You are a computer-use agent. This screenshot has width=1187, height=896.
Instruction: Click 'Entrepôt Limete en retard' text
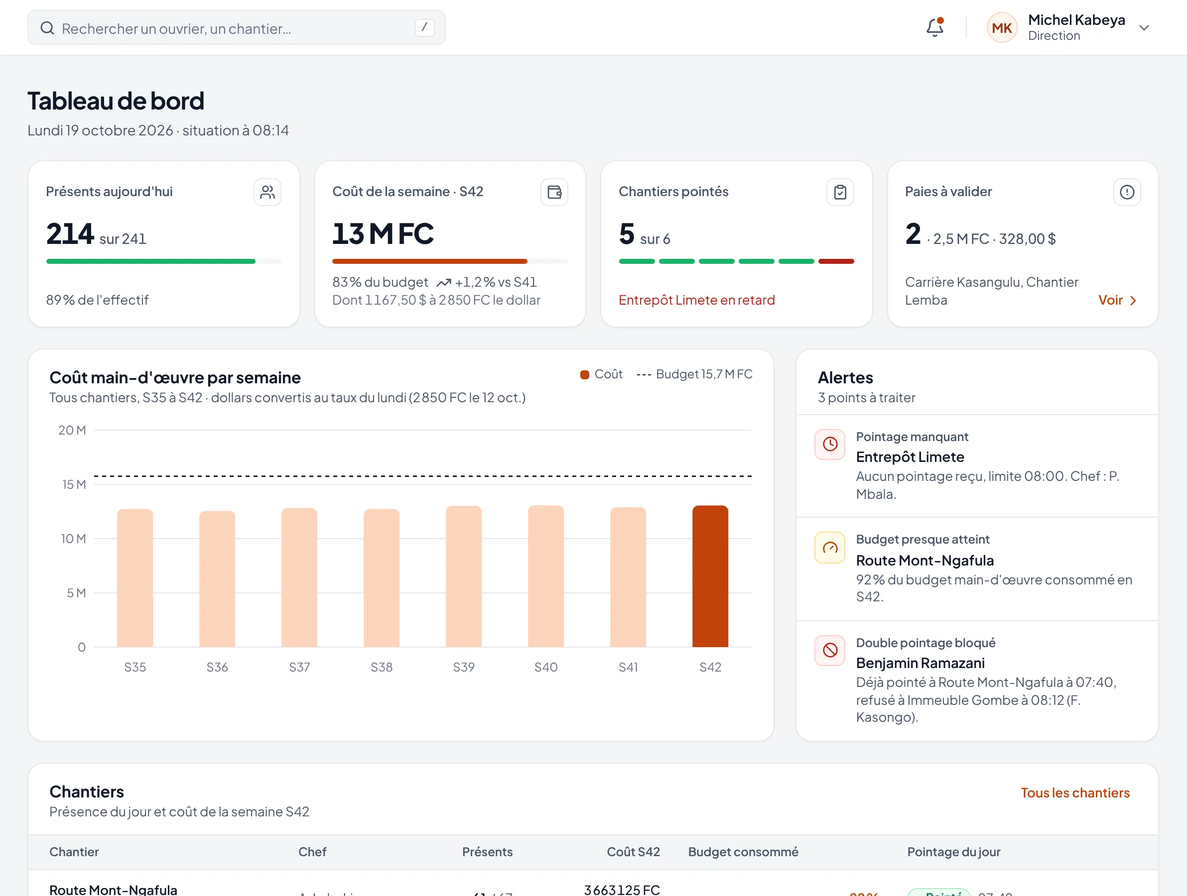696,300
